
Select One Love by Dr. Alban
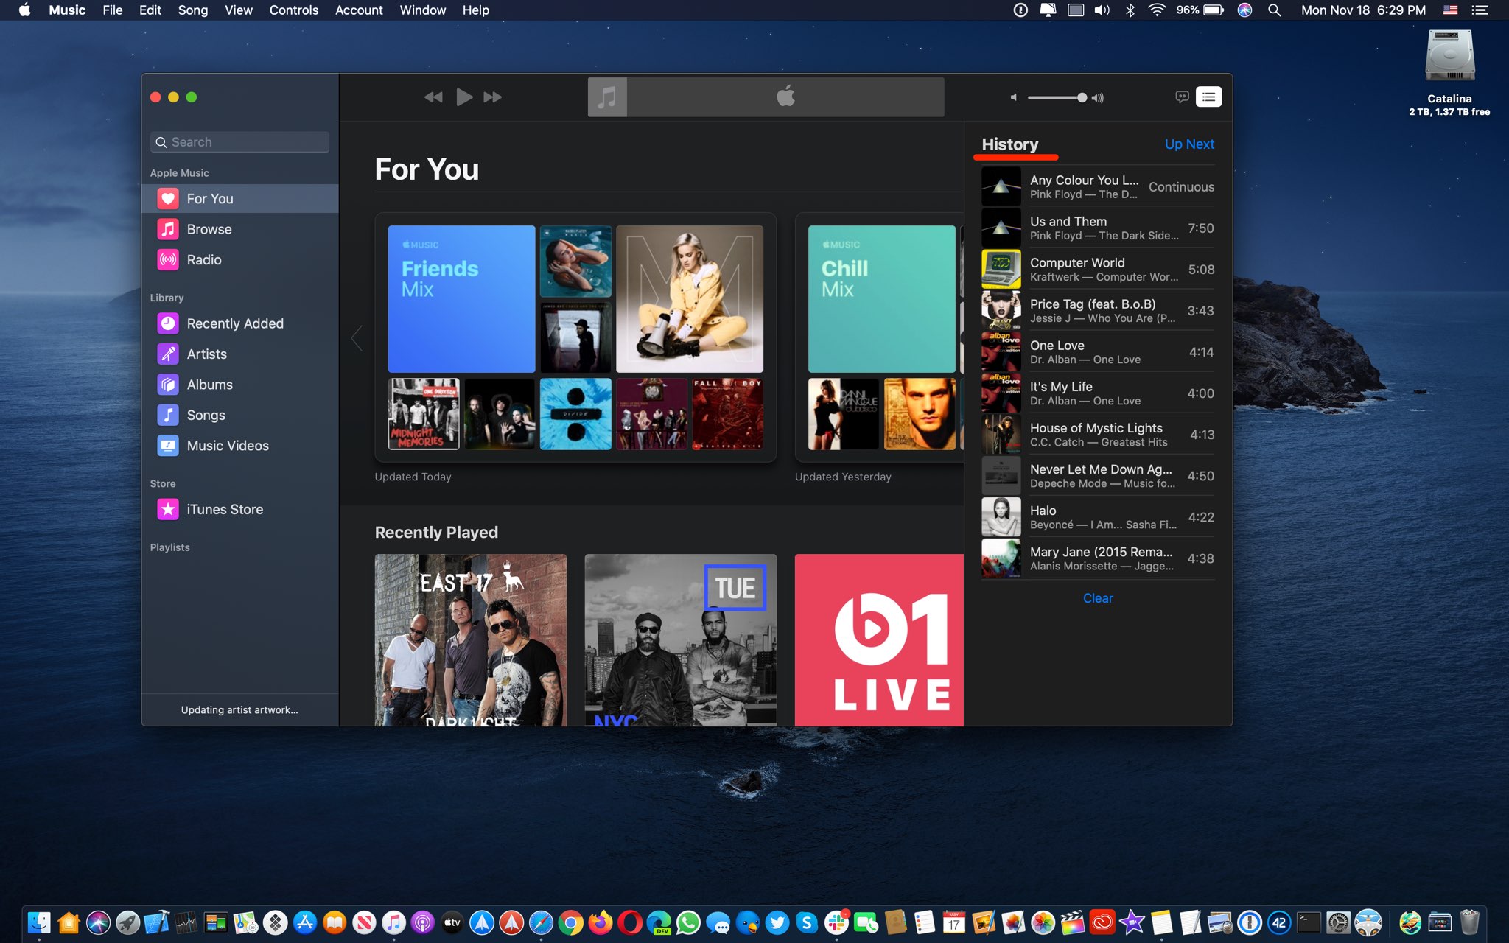pos(1098,352)
